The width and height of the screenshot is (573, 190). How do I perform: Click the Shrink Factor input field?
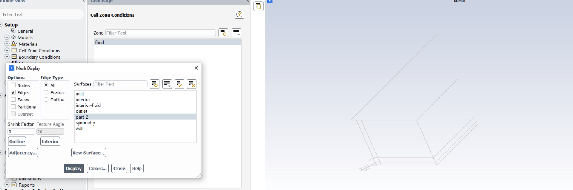(21, 132)
